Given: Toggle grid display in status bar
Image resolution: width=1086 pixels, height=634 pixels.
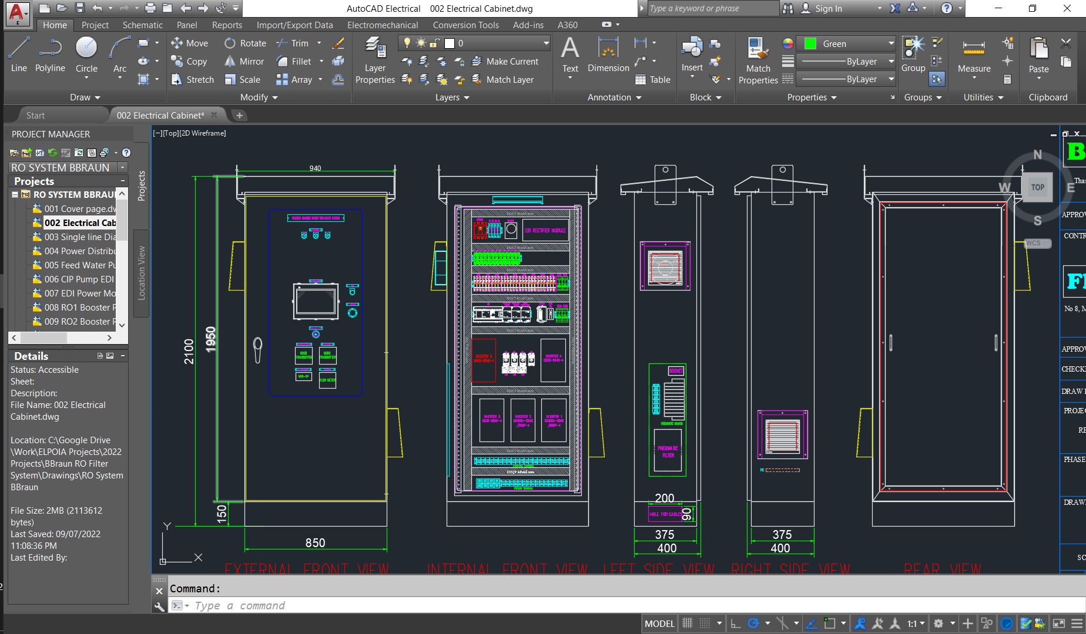Looking at the screenshot, I should click(x=687, y=623).
